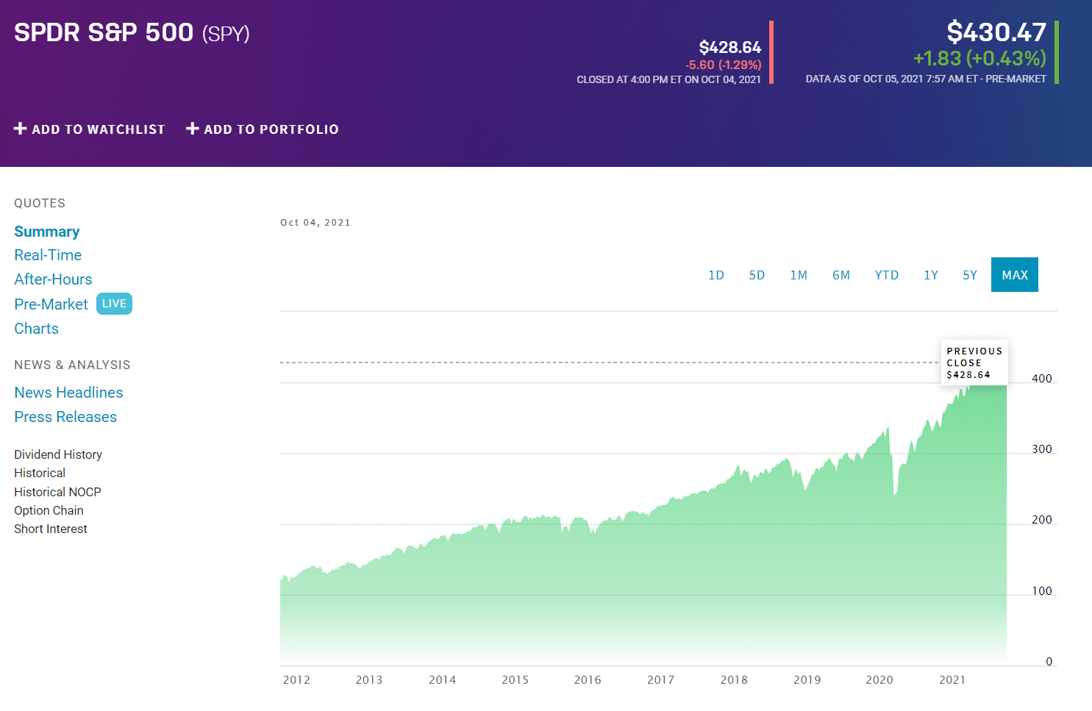Open the Pre-Market quotes link

[51, 304]
